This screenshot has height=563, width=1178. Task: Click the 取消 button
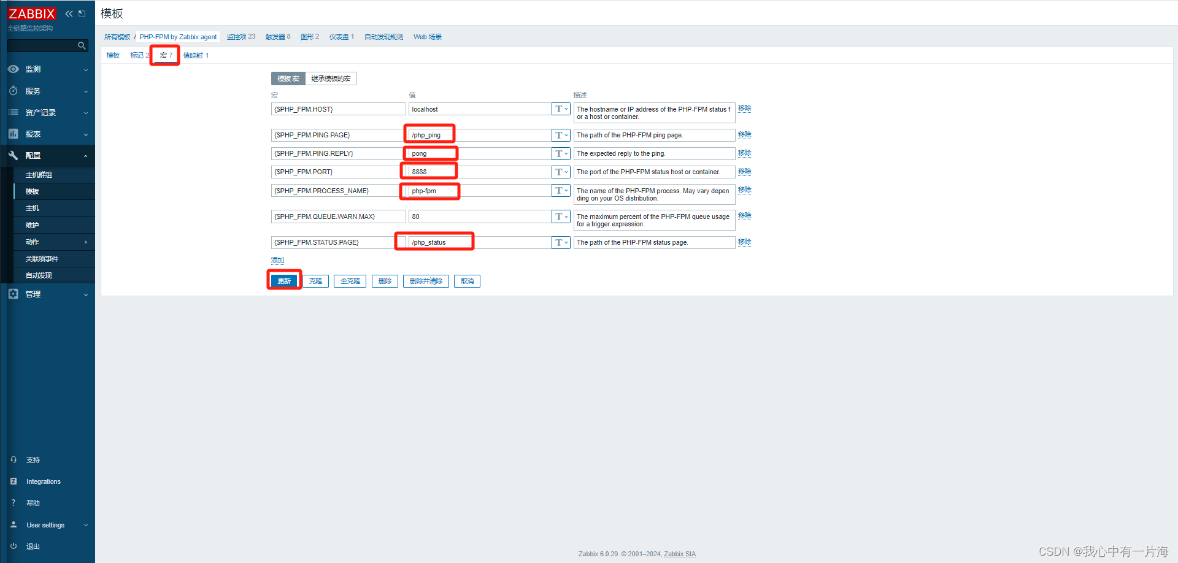tap(468, 281)
